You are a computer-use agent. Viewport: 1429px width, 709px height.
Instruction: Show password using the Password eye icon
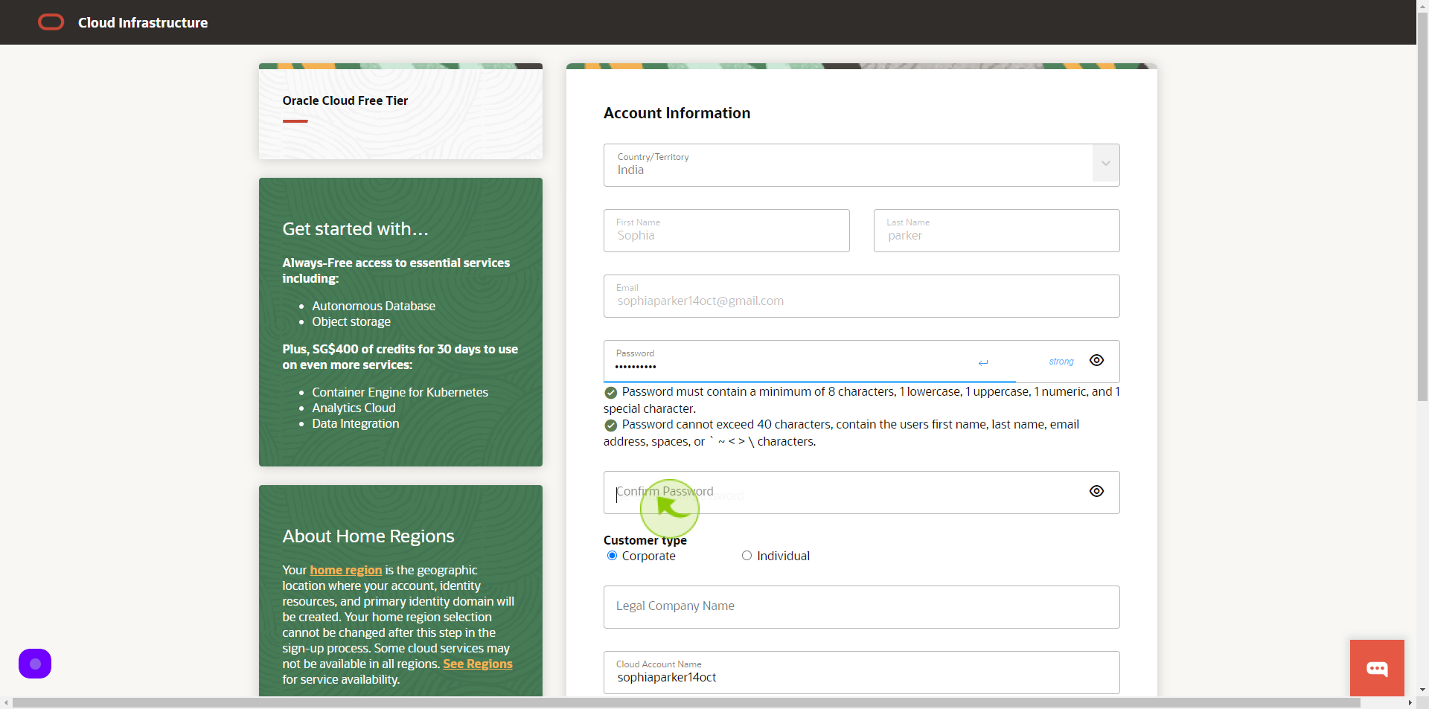click(x=1096, y=360)
